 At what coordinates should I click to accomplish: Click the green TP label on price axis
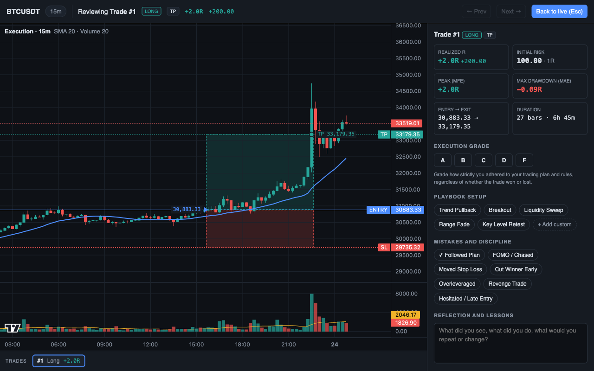384,134
